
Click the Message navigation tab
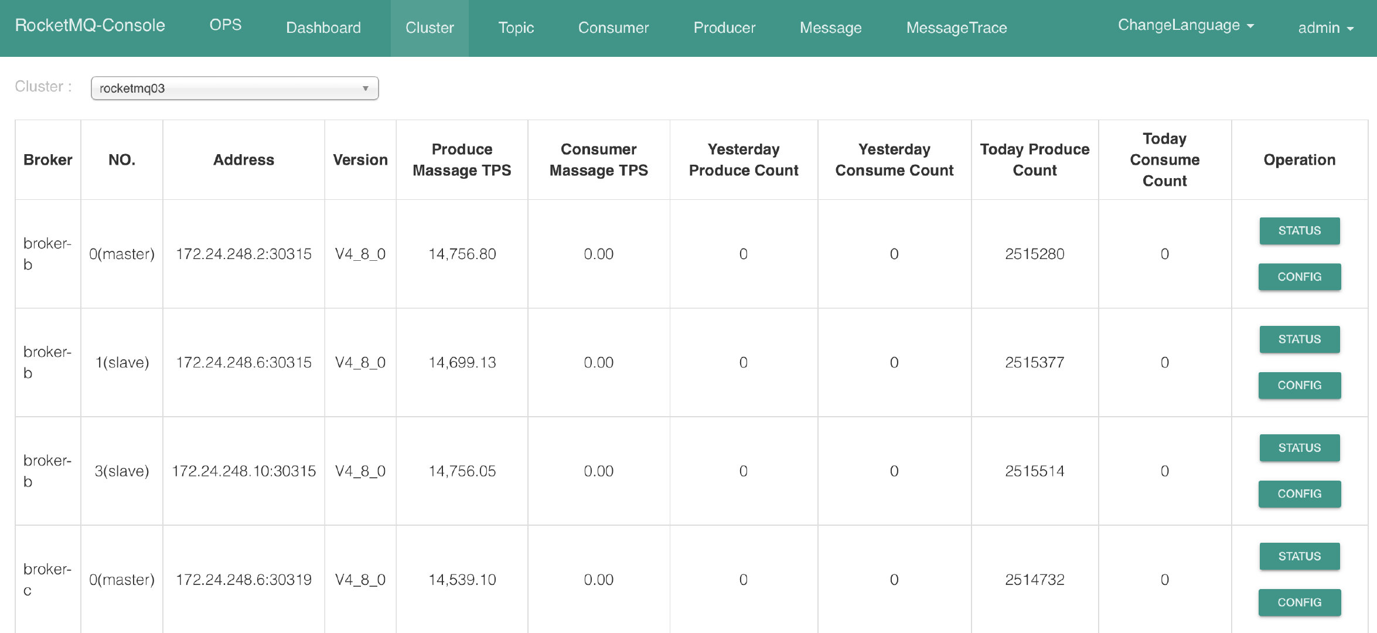point(829,27)
